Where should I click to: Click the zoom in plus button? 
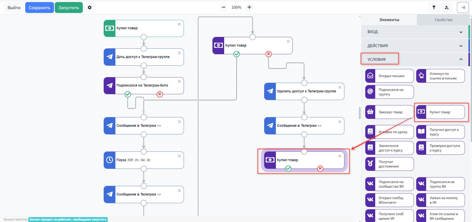coord(249,7)
